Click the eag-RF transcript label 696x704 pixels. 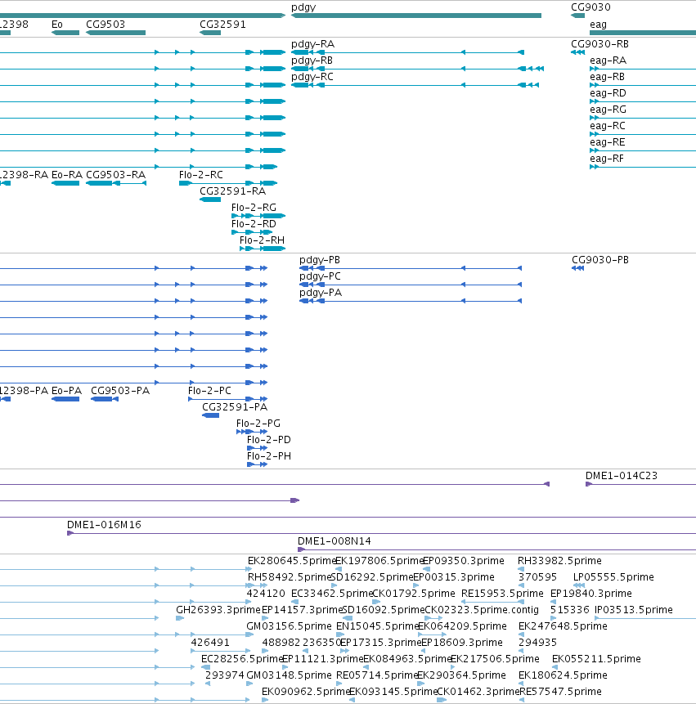[x=607, y=159]
